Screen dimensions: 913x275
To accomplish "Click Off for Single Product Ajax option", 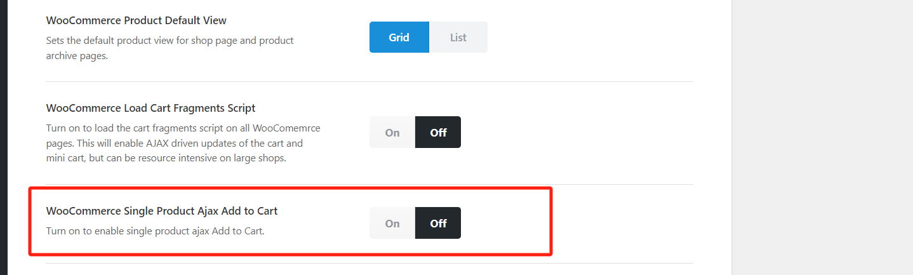I will click(x=438, y=223).
